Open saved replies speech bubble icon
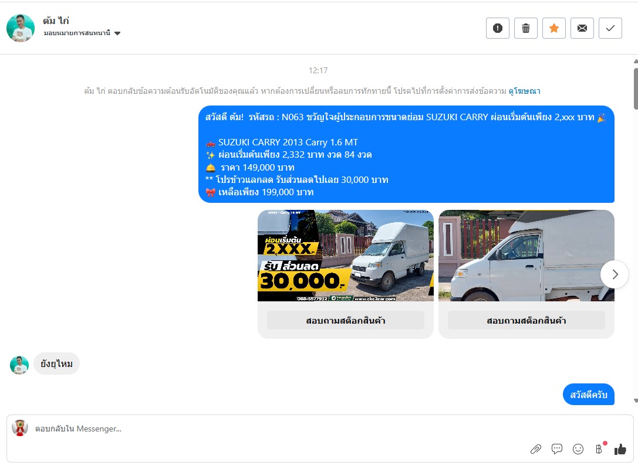638x469 pixels. pos(556,448)
